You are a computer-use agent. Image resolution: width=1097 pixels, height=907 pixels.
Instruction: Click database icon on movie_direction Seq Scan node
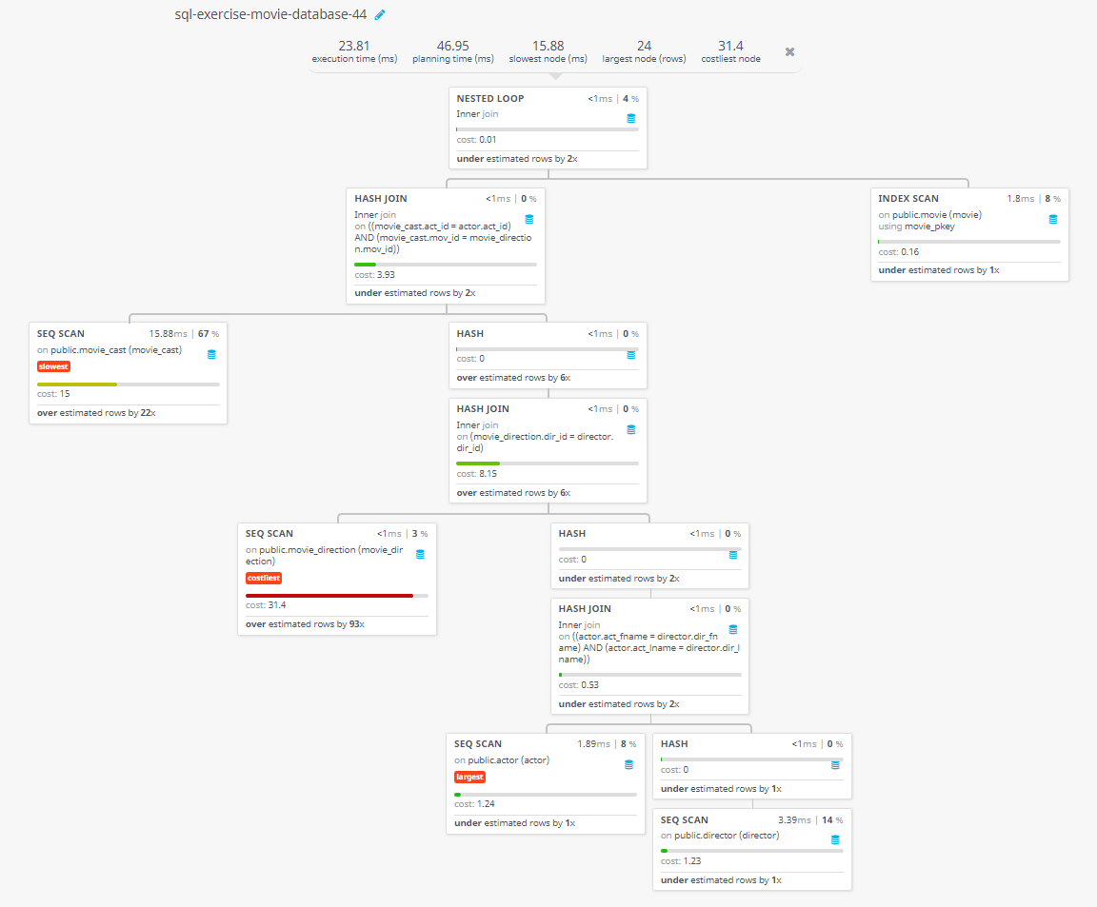click(420, 555)
